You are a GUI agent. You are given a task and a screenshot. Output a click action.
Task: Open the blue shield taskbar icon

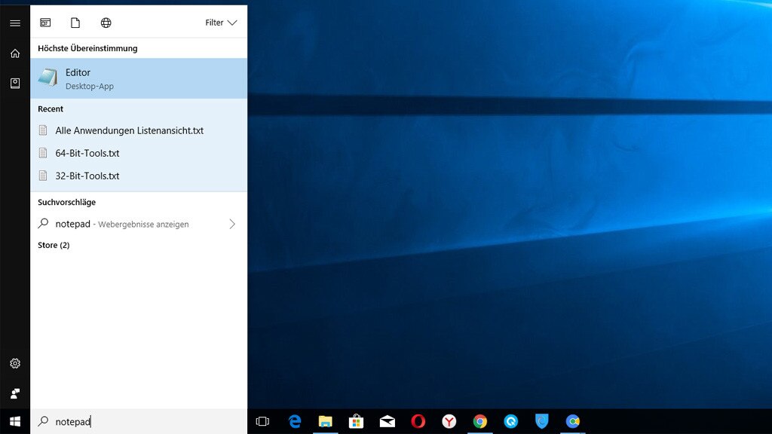click(x=541, y=421)
